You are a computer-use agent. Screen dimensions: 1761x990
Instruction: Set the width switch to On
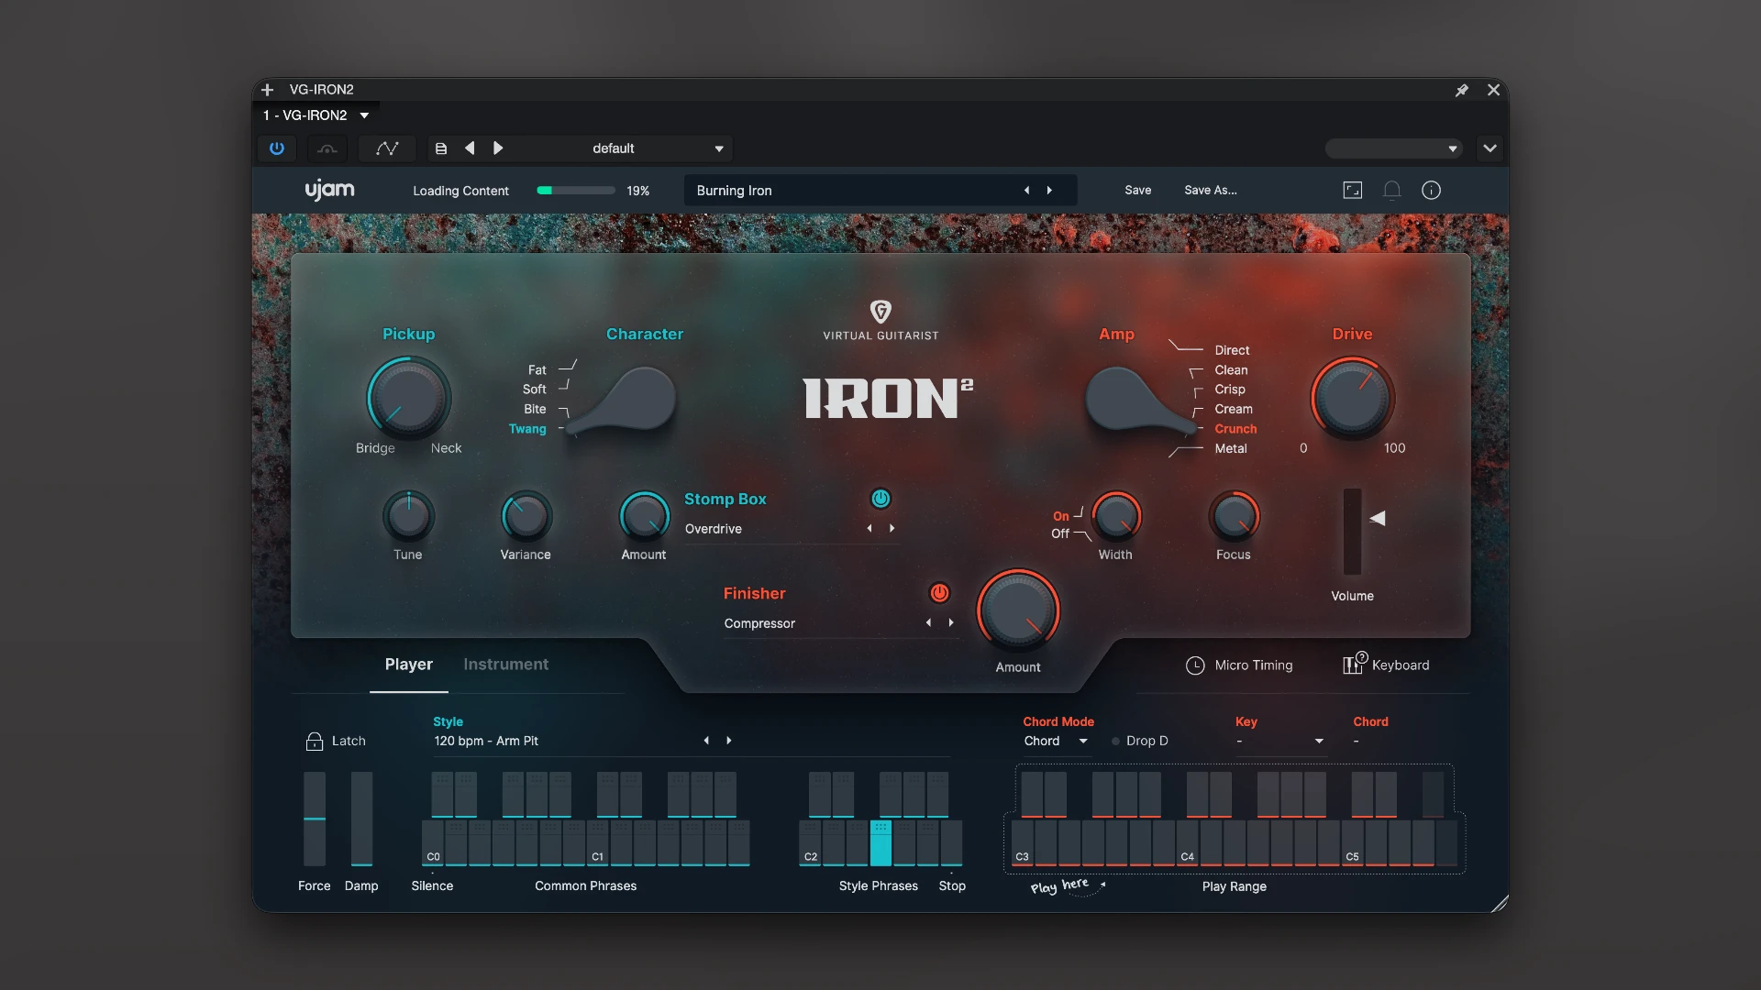[x=1060, y=516]
